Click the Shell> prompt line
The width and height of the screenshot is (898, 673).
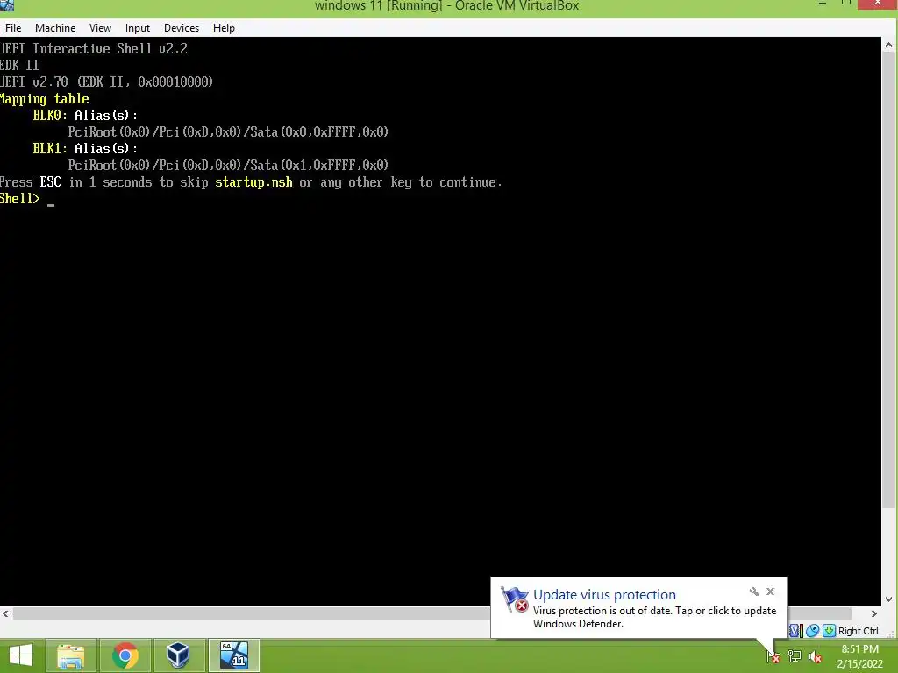(27, 199)
